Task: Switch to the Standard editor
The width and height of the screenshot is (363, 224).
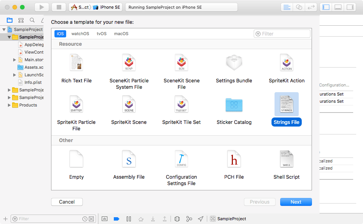Action: click(287, 7)
